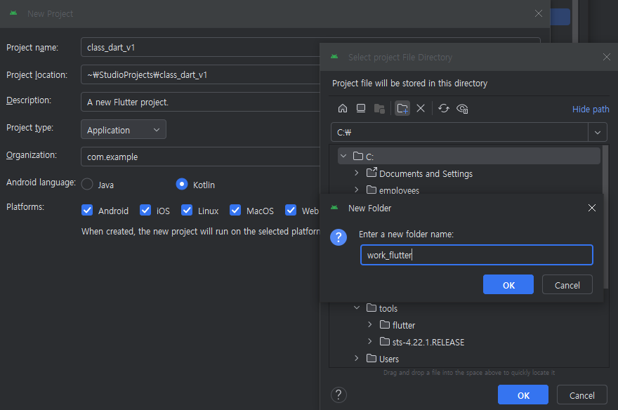
Task: Click the flutter folder icon
Action: click(385, 324)
